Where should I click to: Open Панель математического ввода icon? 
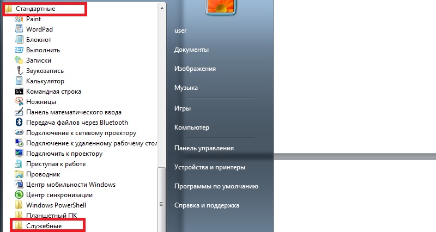(19, 112)
